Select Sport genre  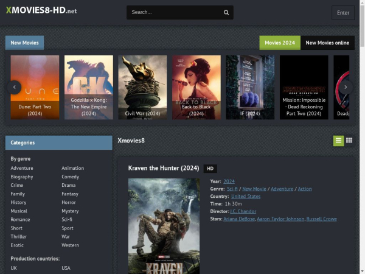(68, 228)
